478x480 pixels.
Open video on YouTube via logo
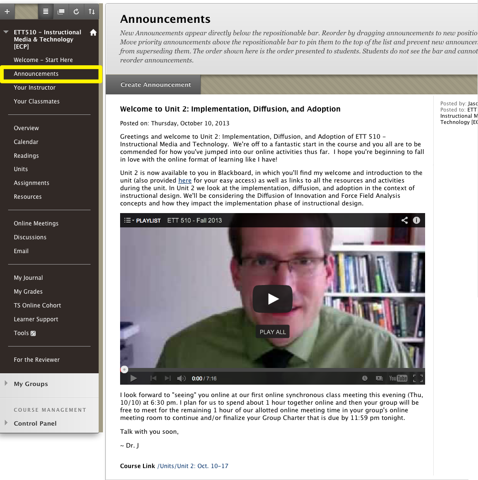(398, 378)
